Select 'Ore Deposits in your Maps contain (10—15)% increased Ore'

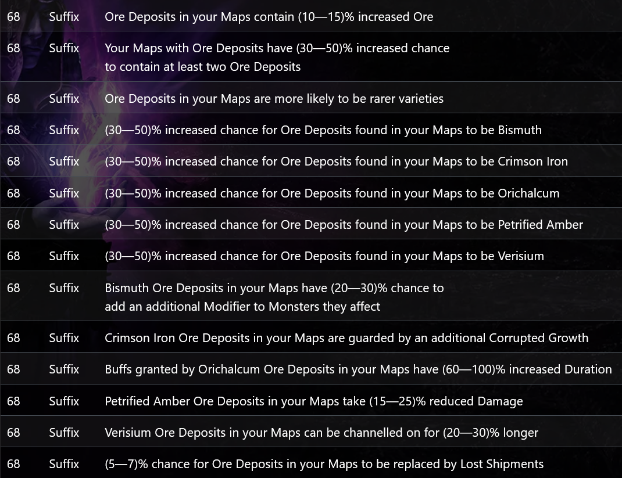pyautogui.click(x=269, y=17)
